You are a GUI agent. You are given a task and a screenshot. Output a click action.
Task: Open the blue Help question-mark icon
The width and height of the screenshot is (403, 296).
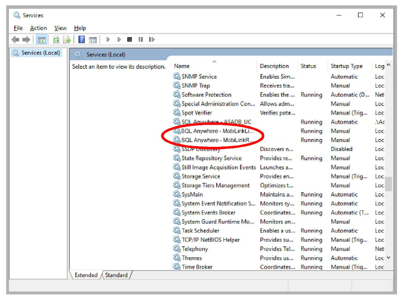pos(81,39)
